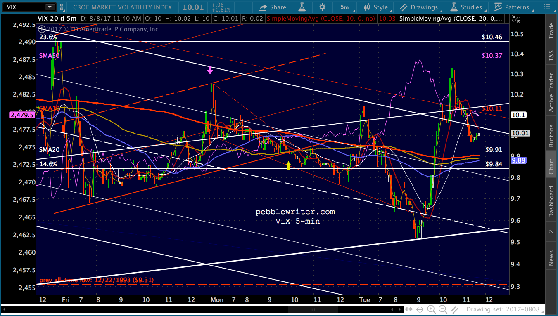Open the Active Trader sidebar tab
This screenshot has width=558, height=316.
[x=551, y=93]
